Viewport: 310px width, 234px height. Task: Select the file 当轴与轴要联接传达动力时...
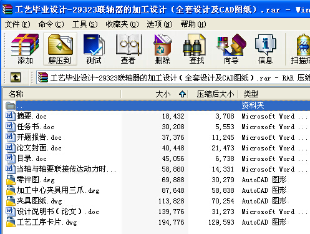(66, 169)
